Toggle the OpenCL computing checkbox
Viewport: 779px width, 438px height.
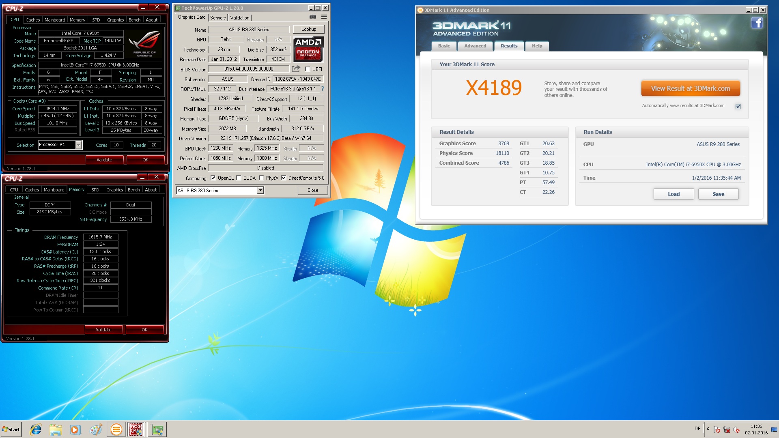pos(213,178)
